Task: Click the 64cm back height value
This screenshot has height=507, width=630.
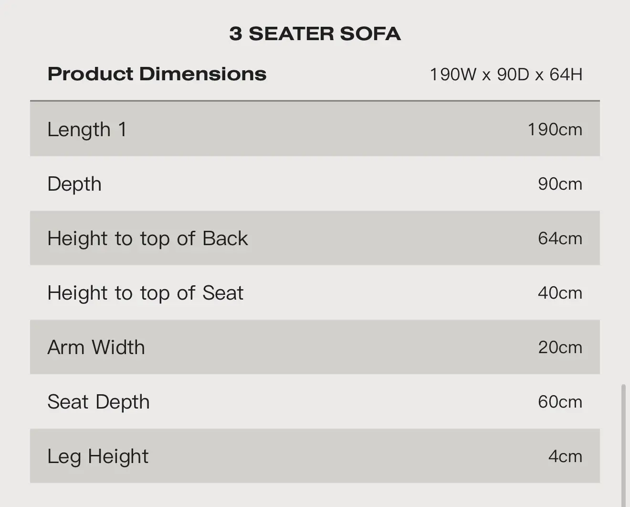Action: click(560, 238)
